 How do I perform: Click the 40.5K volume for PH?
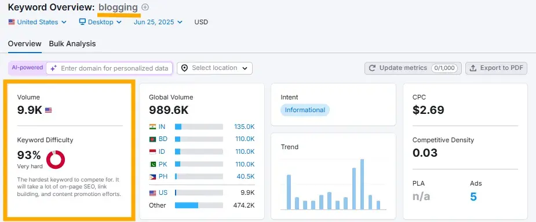246,177
